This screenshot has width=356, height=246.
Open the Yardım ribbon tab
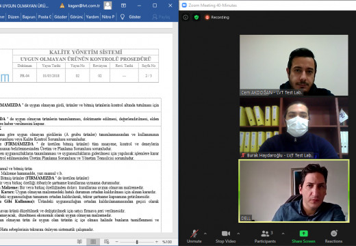92,16
